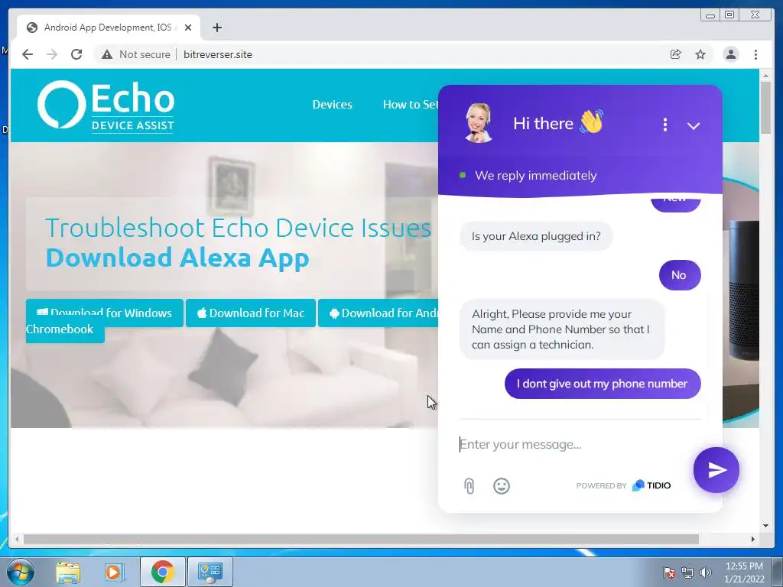Screen dimensions: 783x587
Task: Open the chat options three-dot menu
Action: 664,125
